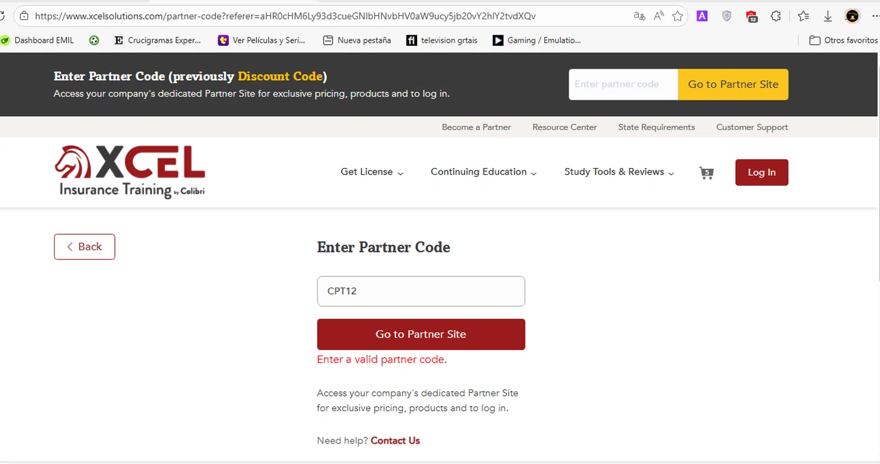Open browser settings and more menu
This screenshot has width=880, height=464.
[875, 16]
